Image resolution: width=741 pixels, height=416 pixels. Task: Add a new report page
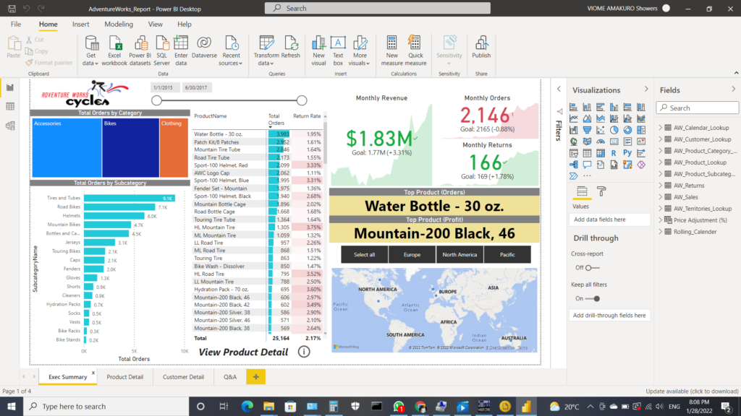tap(255, 377)
